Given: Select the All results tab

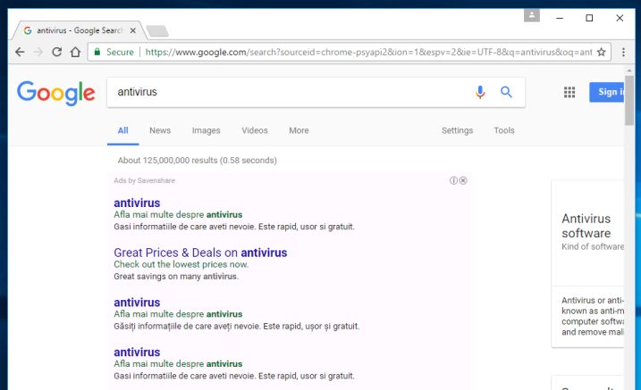Looking at the screenshot, I should coord(123,130).
